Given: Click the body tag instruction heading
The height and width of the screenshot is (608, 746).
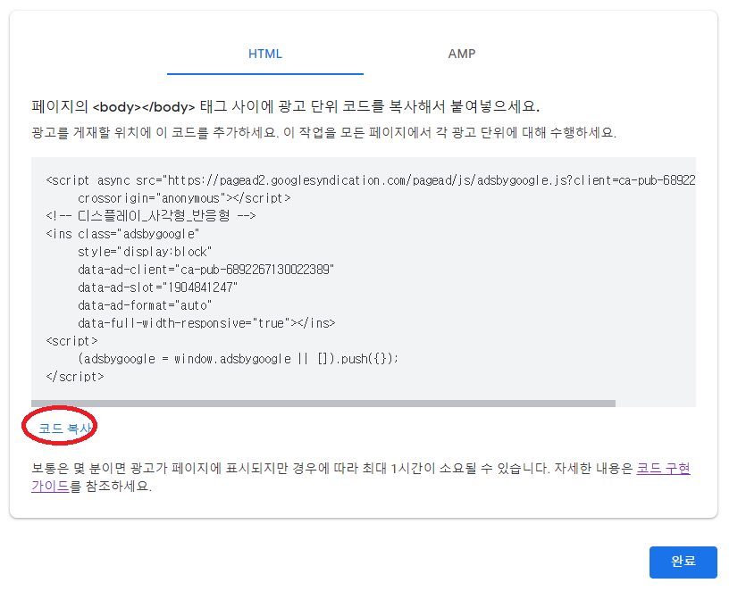Looking at the screenshot, I should click(286, 106).
